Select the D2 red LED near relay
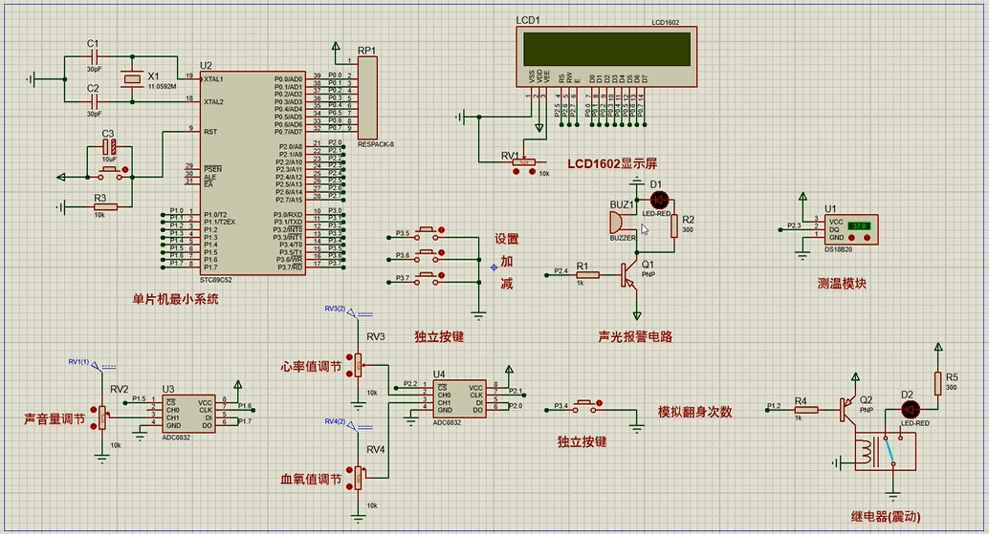Image resolution: width=989 pixels, height=534 pixels. [908, 408]
